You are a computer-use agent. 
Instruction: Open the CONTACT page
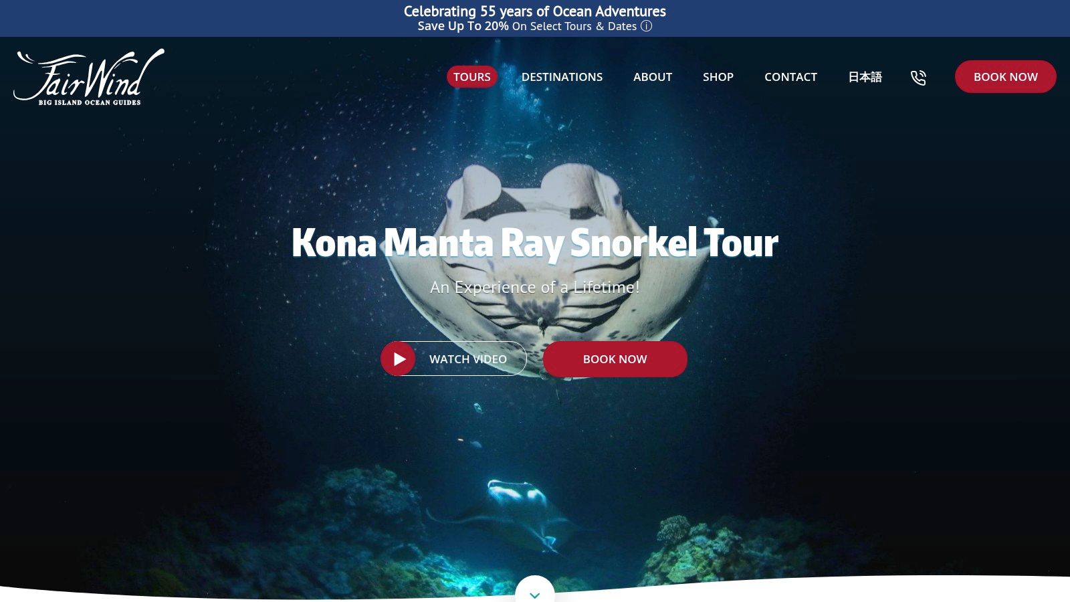coord(790,77)
